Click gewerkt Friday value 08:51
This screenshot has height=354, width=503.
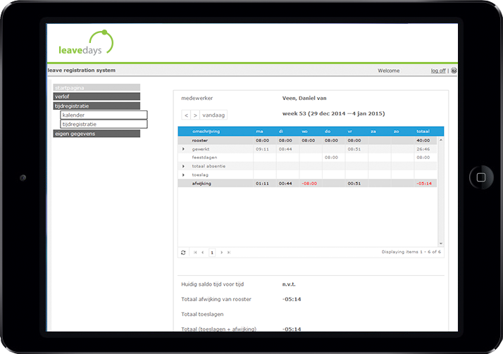point(354,149)
